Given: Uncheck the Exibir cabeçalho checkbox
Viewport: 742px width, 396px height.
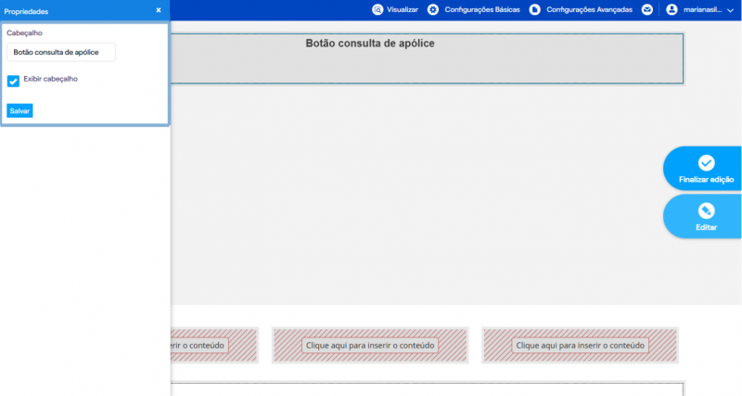Looking at the screenshot, I should coord(13,81).
